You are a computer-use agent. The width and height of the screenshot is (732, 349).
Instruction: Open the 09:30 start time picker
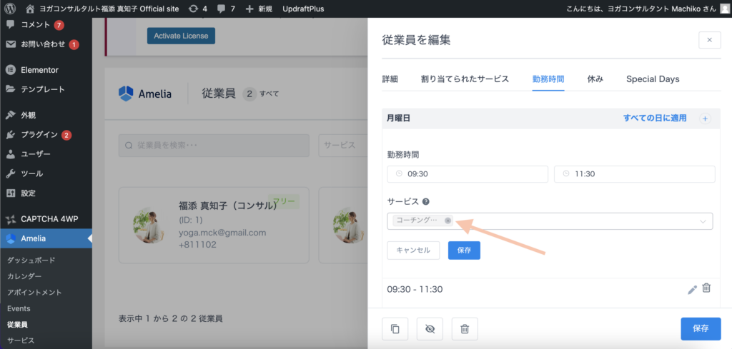pyautogui.click(x=468, y=174)
